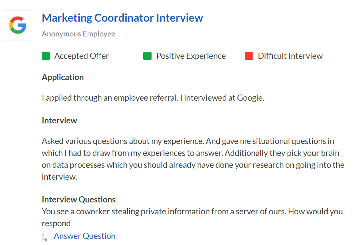The width and height of the screenshot is (354, 245).
Task: Click the red square beside Difficult Interview
Action: click(249, 56)
